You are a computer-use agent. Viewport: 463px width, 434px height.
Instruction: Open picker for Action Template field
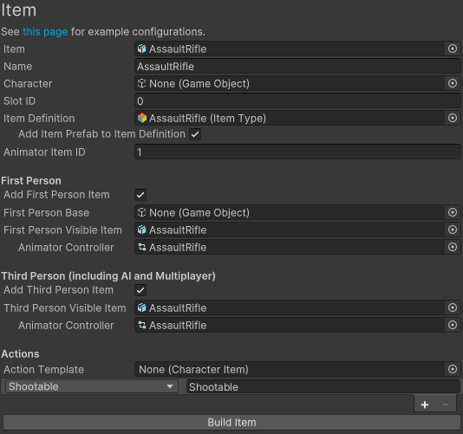click(453, 369)
